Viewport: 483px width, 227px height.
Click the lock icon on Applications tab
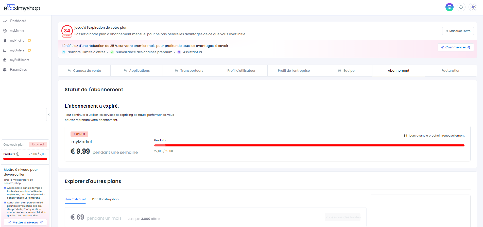point(125,71)
